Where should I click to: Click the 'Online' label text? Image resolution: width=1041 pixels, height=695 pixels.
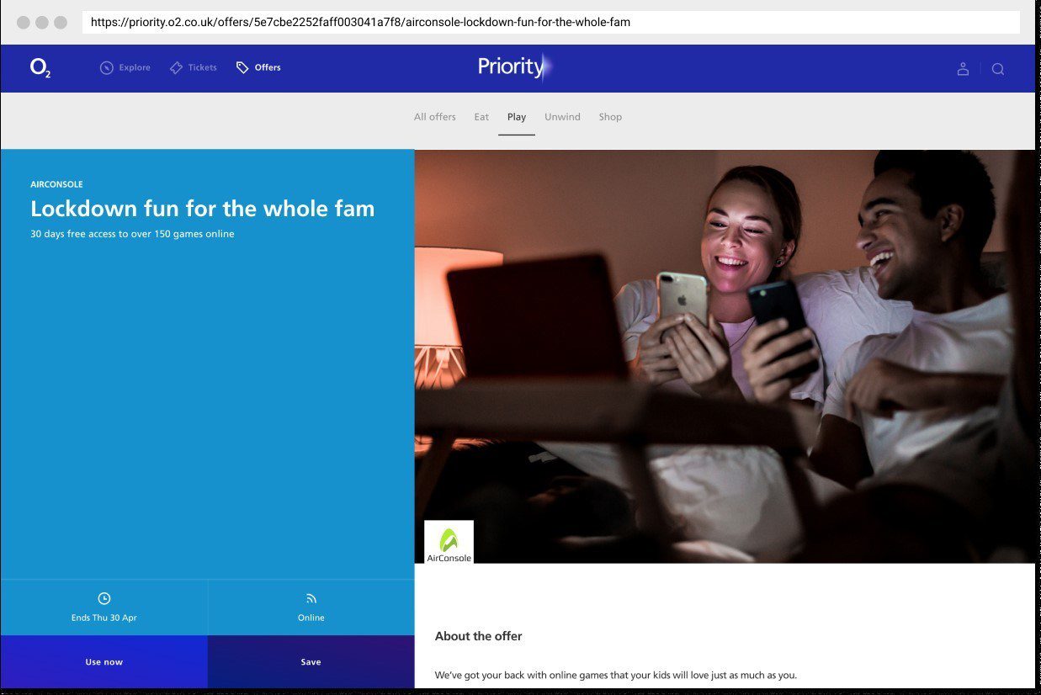click(x=311, y=618)
